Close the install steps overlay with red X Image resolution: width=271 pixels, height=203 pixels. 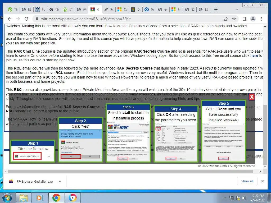(x=252, y=97)
